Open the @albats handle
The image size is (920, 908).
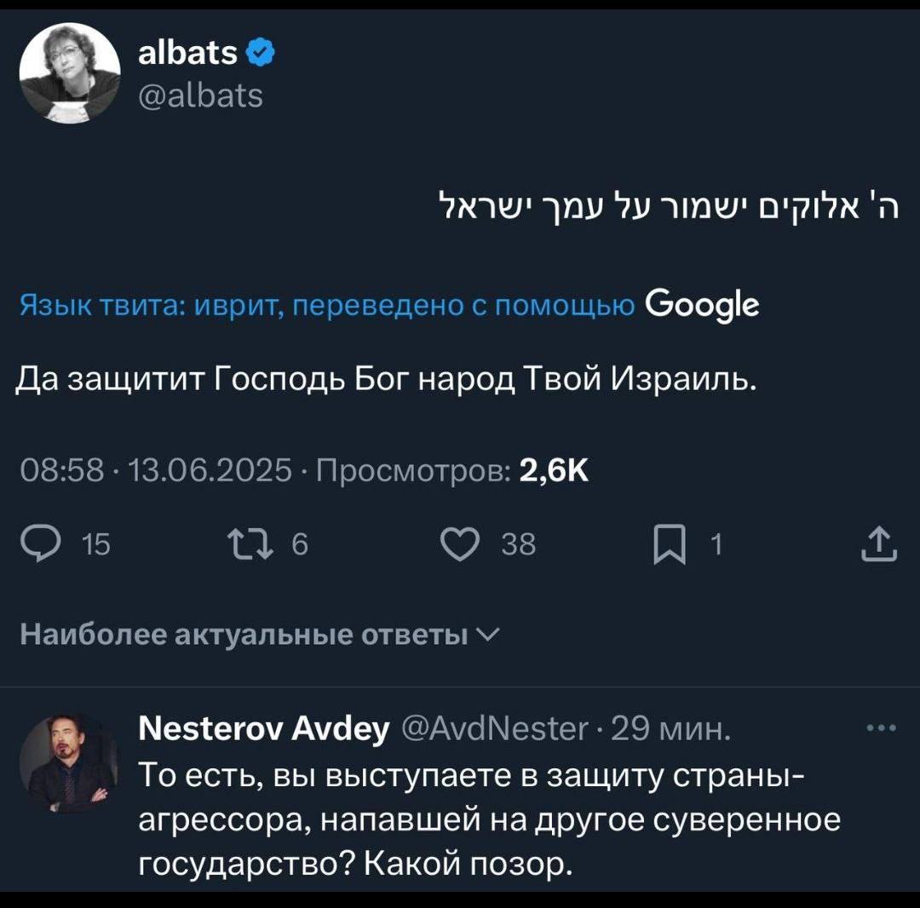(x=199, y=95)
